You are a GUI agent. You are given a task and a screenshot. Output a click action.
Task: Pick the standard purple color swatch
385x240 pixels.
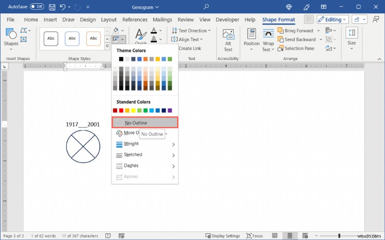(170, 111)
